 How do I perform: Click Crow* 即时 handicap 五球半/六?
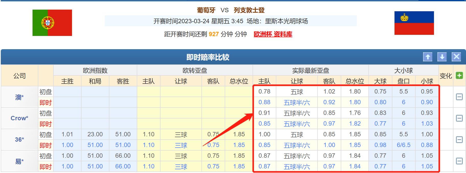tap(297, 124)
